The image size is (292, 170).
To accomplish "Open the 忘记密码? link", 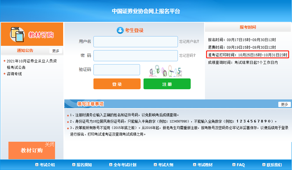I will click(x=187, y=55).
